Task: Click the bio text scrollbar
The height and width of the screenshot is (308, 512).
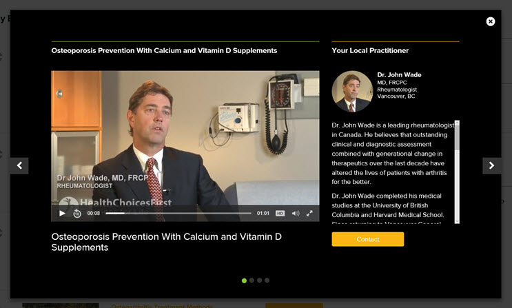Action: 457,172
